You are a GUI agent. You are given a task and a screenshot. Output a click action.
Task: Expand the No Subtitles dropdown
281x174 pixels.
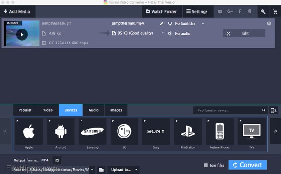(x=203, y=24)
